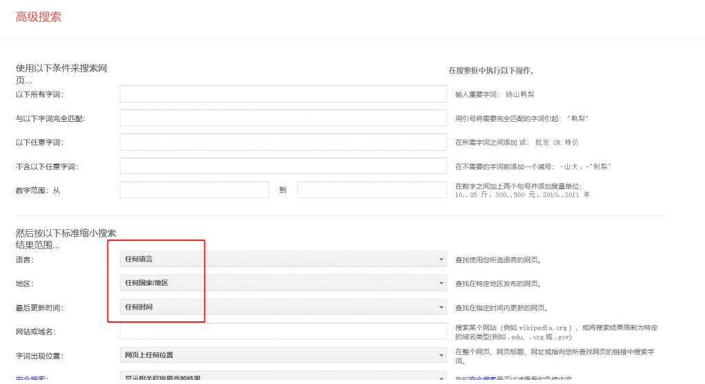Click the 高级搜索 page title
This screenshot has height=384, width=705.
39,17
